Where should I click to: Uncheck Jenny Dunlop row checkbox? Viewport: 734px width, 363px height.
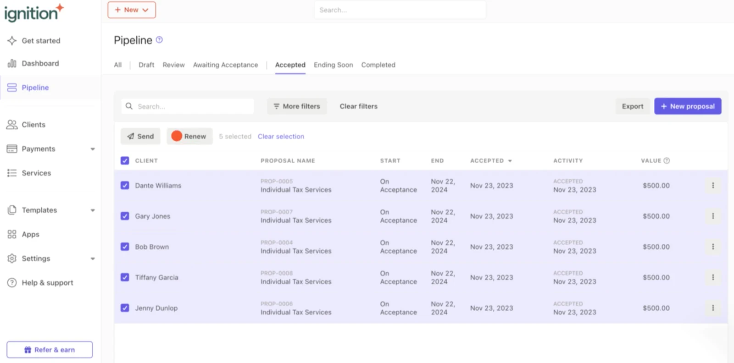tap(125, 308)
